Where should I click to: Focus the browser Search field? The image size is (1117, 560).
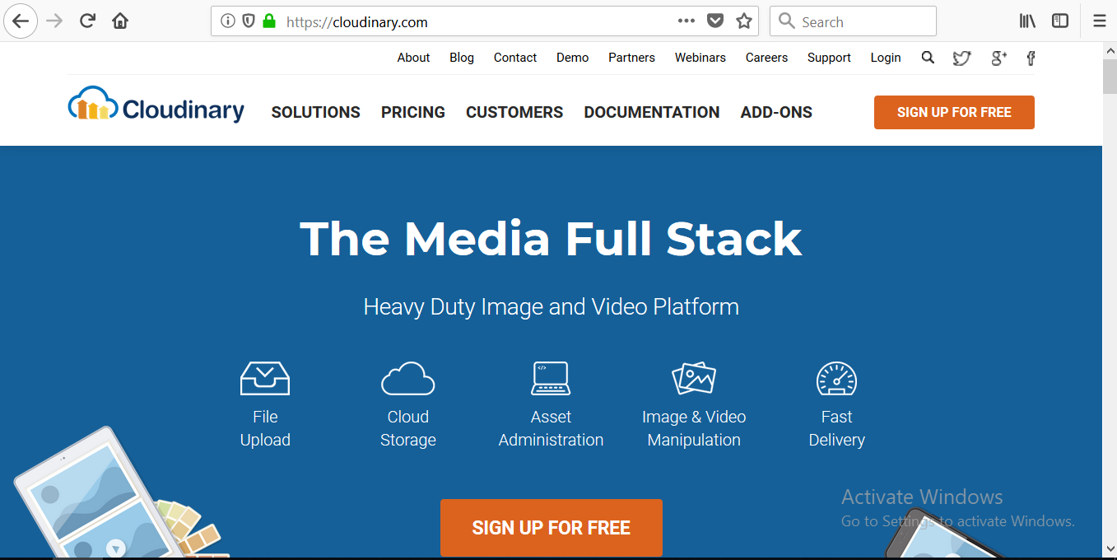coord(853,21)
